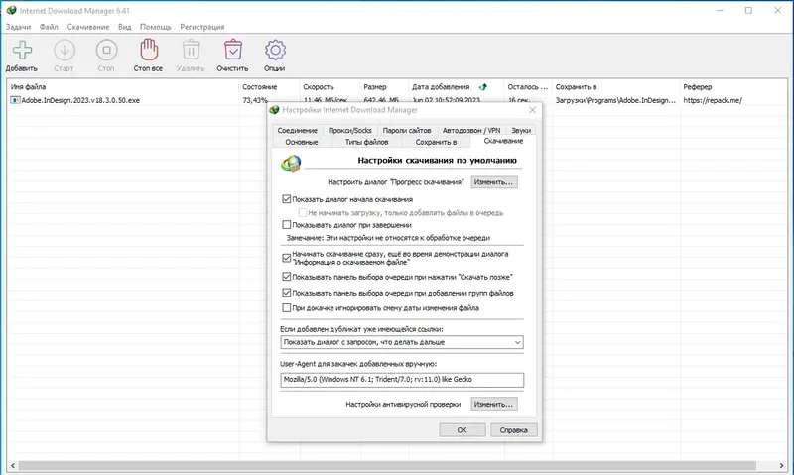Open the Задачи menu

(18, 27)
